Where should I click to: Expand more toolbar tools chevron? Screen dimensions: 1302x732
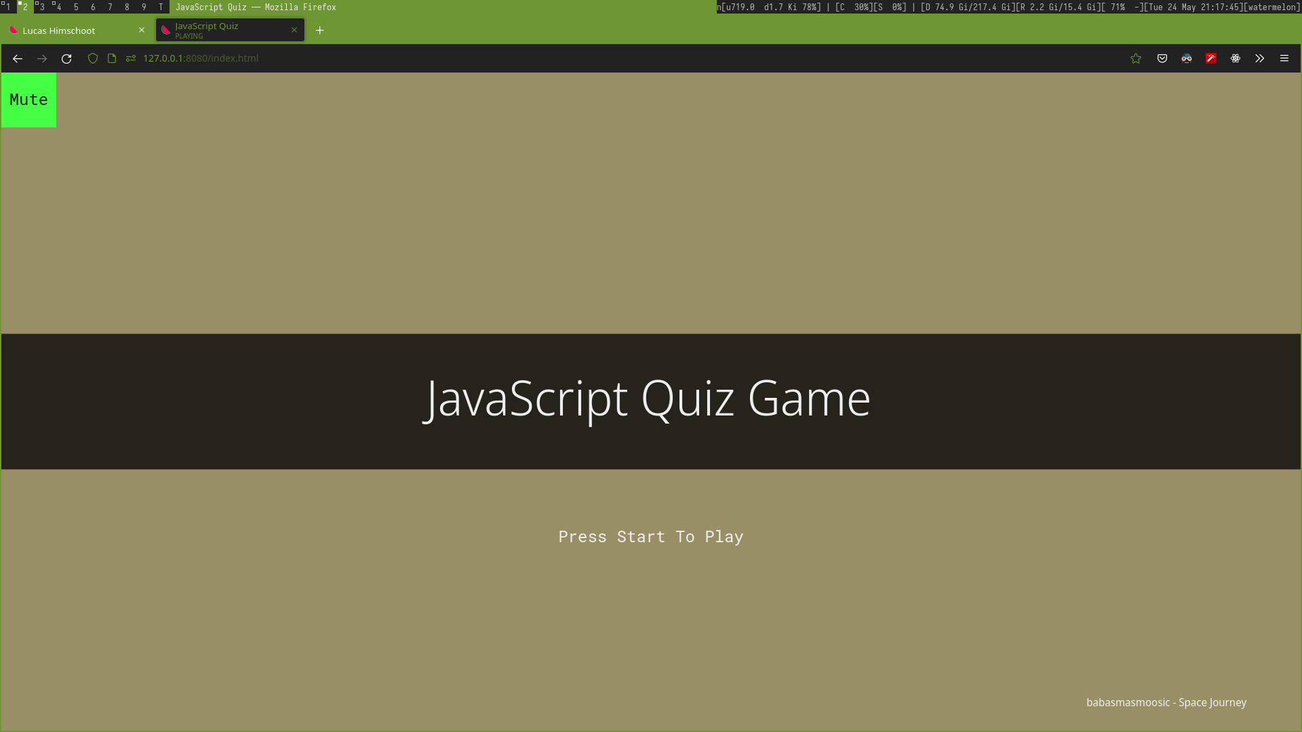pyautogui.click(x=1260, y=59)
